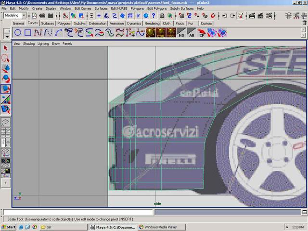Click the command line input field
The image size is (308, 231).
pos(78,212)
